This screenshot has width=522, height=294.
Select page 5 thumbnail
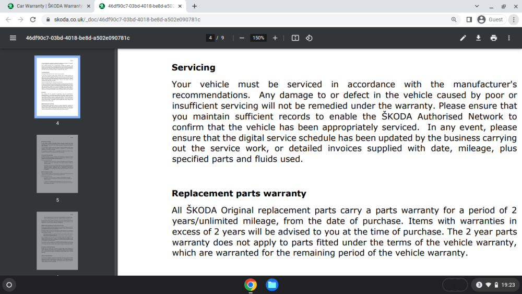click(57, 164)
